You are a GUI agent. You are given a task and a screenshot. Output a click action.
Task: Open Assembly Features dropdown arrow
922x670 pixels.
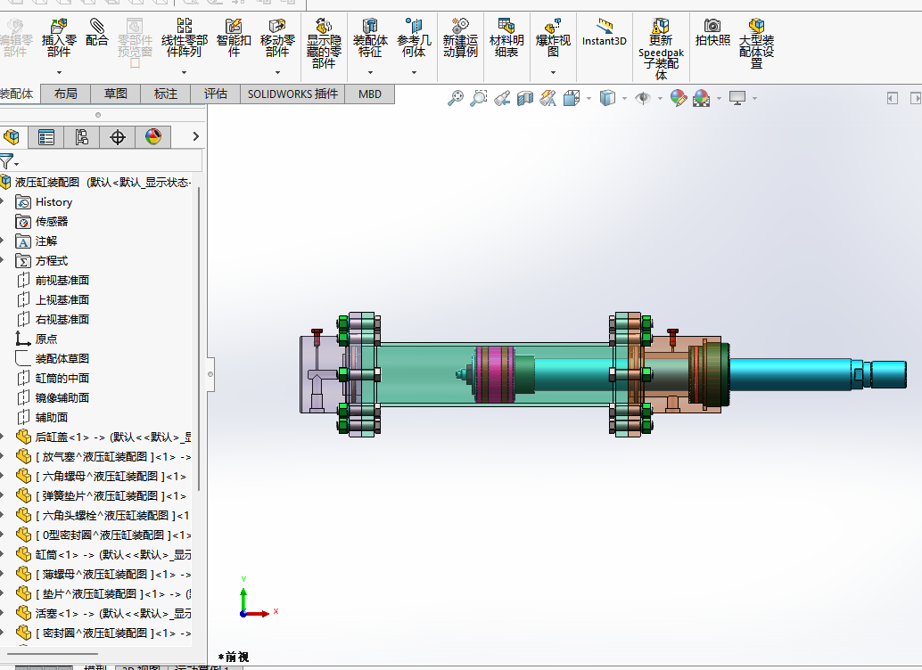[x=370, y=73]
